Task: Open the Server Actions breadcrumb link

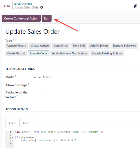Action: tap(23, 4)
